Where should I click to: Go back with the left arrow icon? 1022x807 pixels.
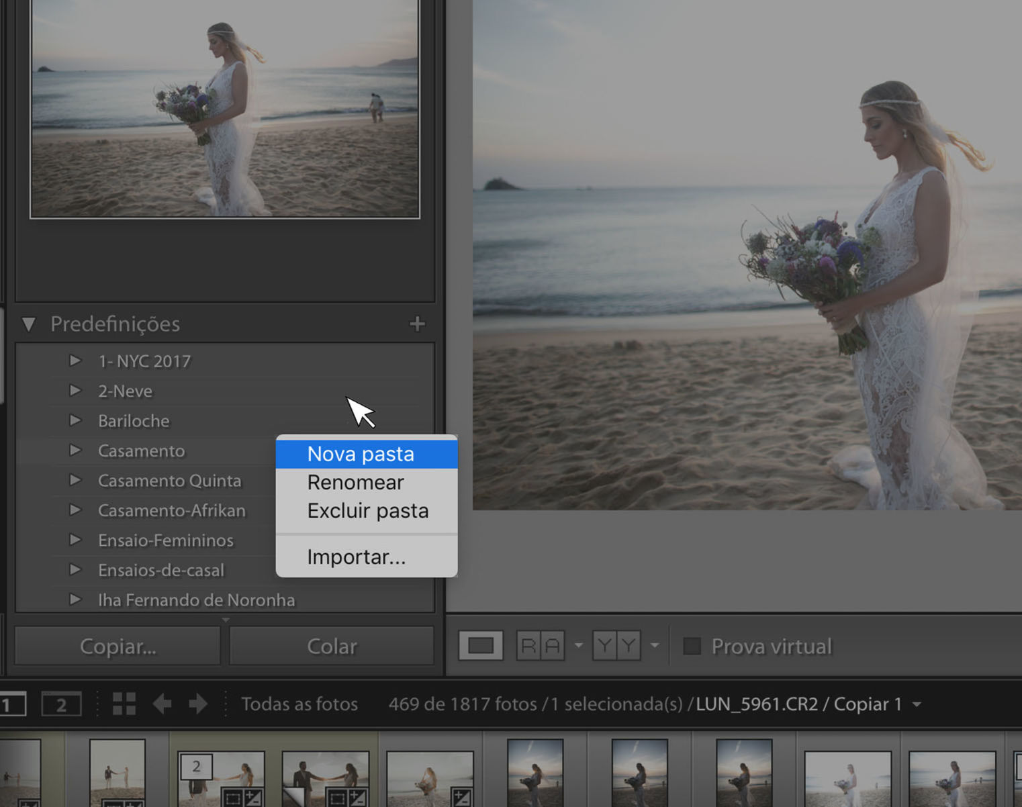tap(162, 704)
